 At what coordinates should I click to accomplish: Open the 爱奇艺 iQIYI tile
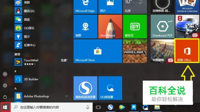(x=135, y=26)
